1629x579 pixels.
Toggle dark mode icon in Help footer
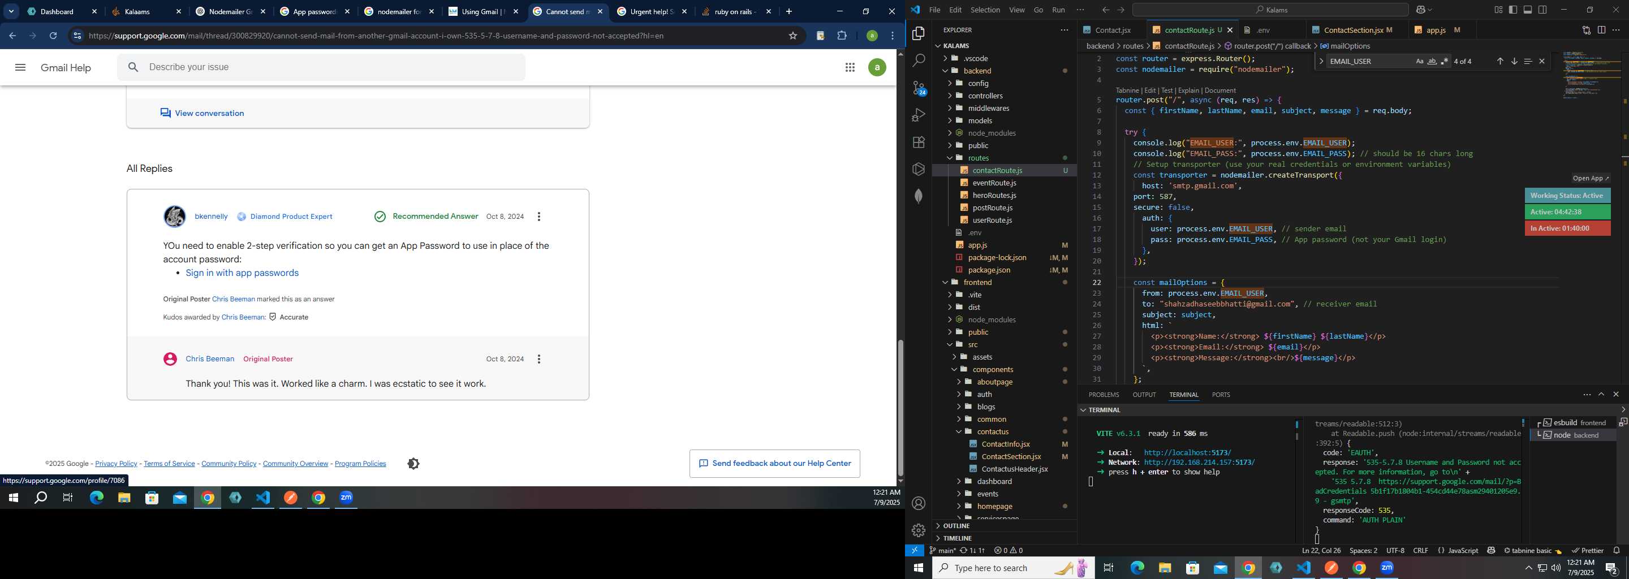click(x=413, y=464)
